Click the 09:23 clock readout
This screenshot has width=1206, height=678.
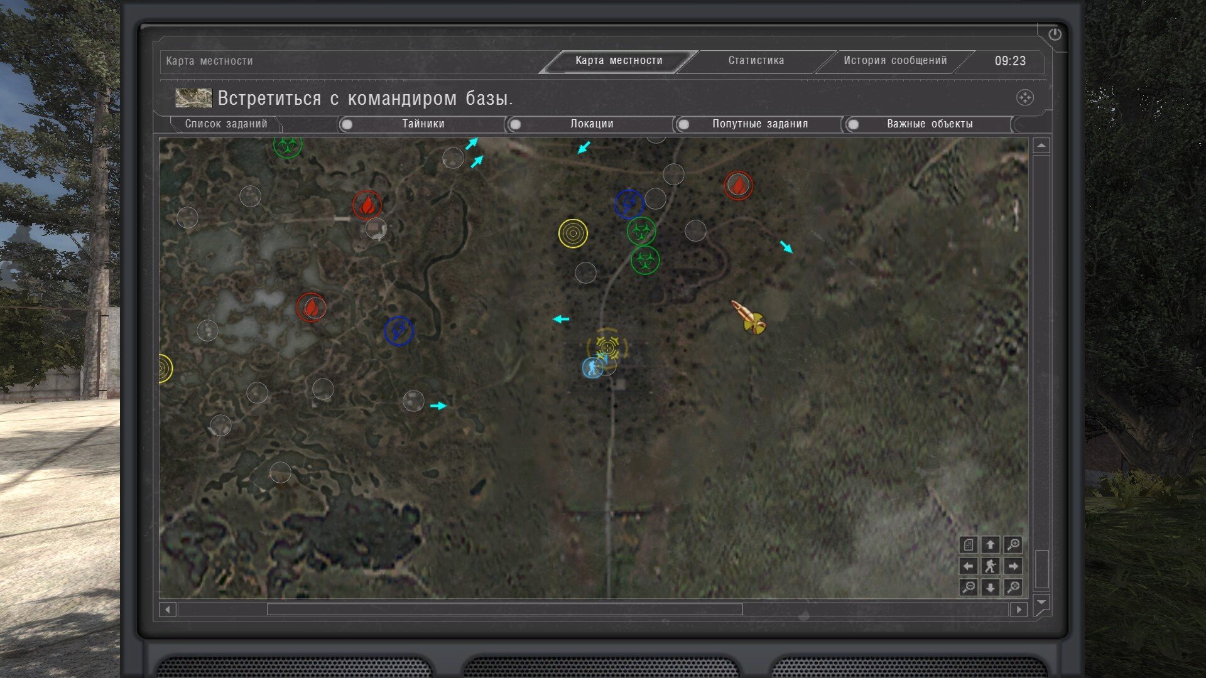click(x=1010, y=61)
